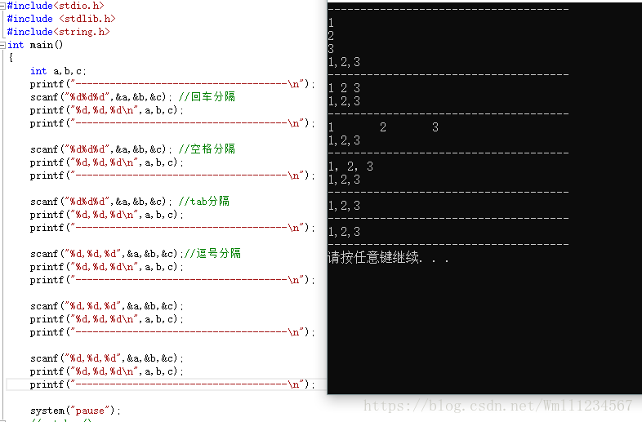Collapse the int main() function fold marker
The width and height of the screenshot is (642, 422).
[2, 45]
